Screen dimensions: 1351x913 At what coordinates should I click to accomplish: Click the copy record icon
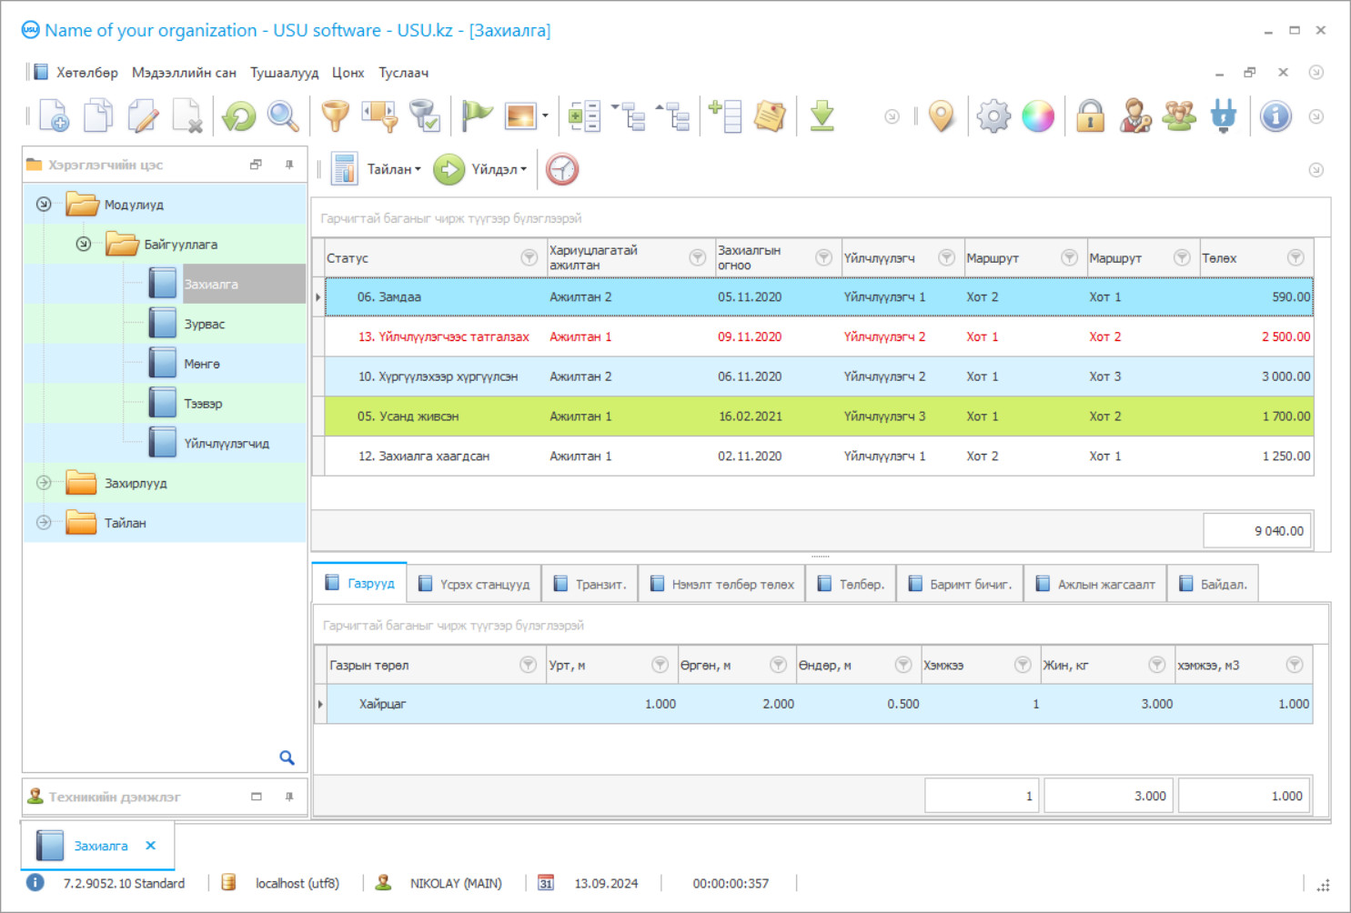click(98, 116)
